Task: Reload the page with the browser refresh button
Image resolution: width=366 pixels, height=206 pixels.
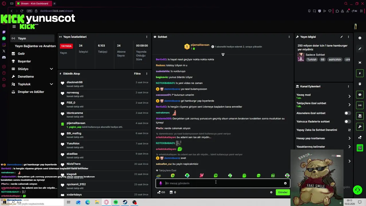Action: (x=22, y=11)
